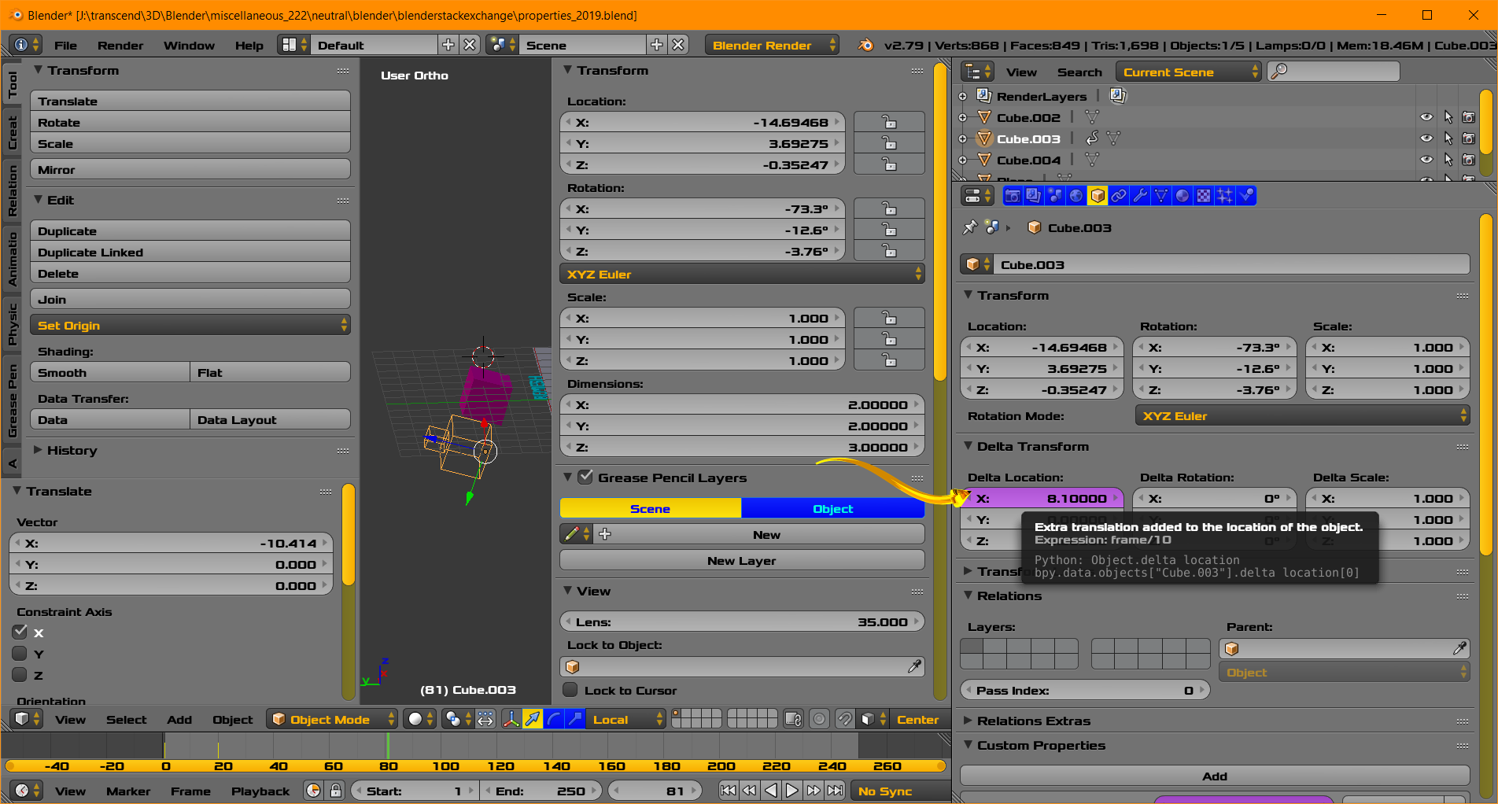Click the Mirror button
Screen dimensions: 1498x804
tap(190, 169)
